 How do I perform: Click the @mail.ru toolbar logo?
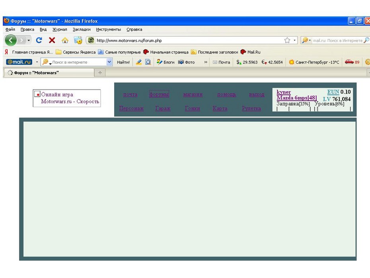pyautogui.click(x=19, y=62)
